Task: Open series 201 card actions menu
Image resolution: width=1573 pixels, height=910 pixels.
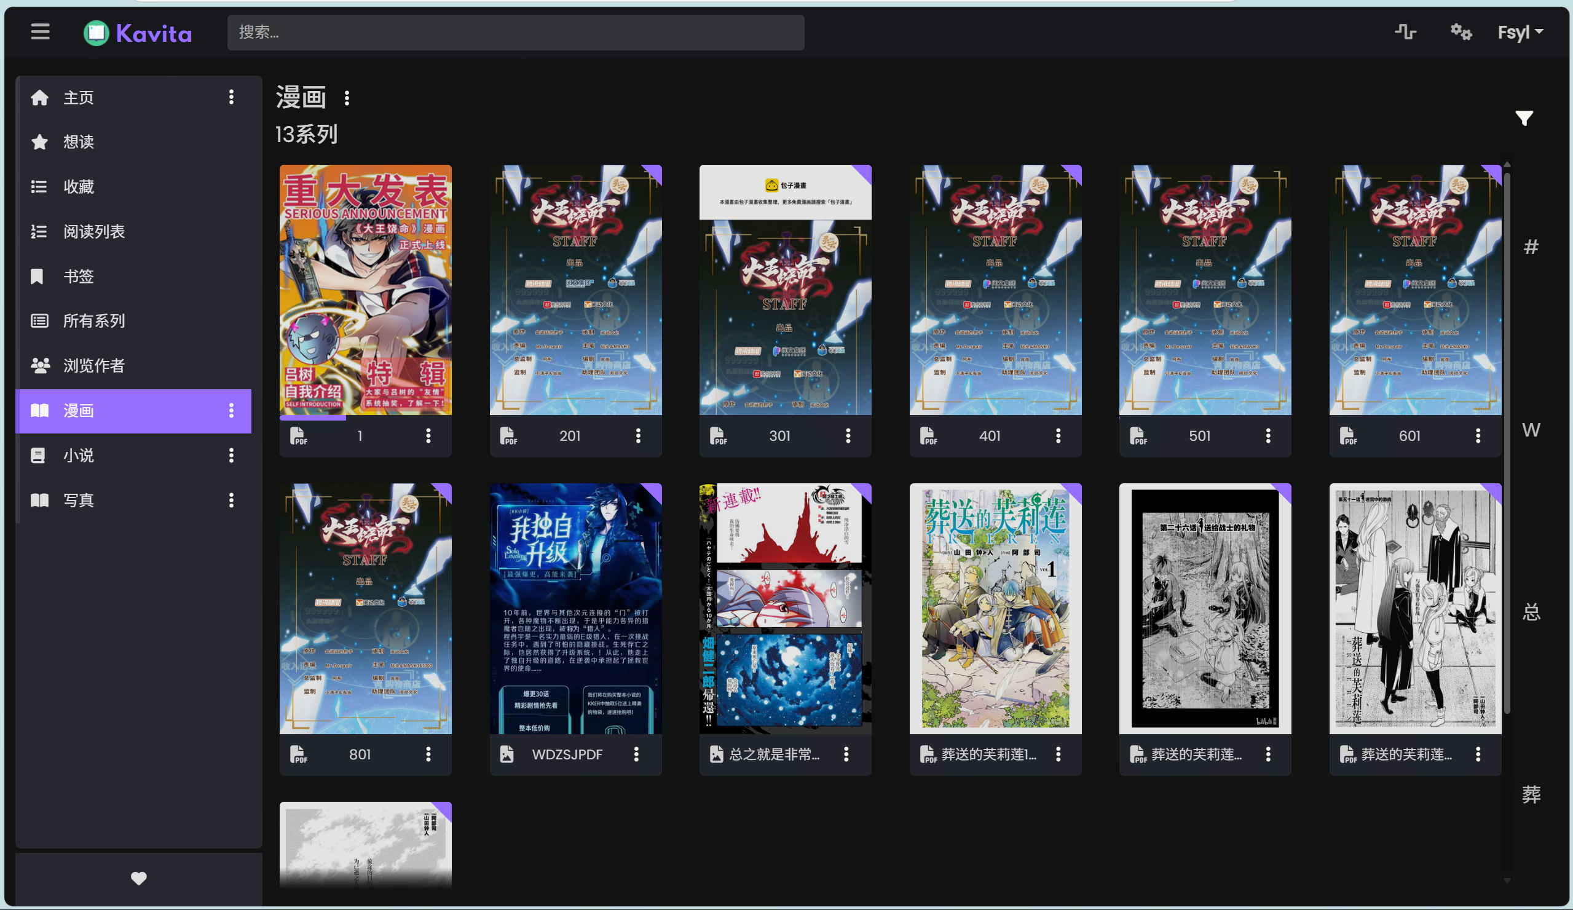Action: (638, 436)
